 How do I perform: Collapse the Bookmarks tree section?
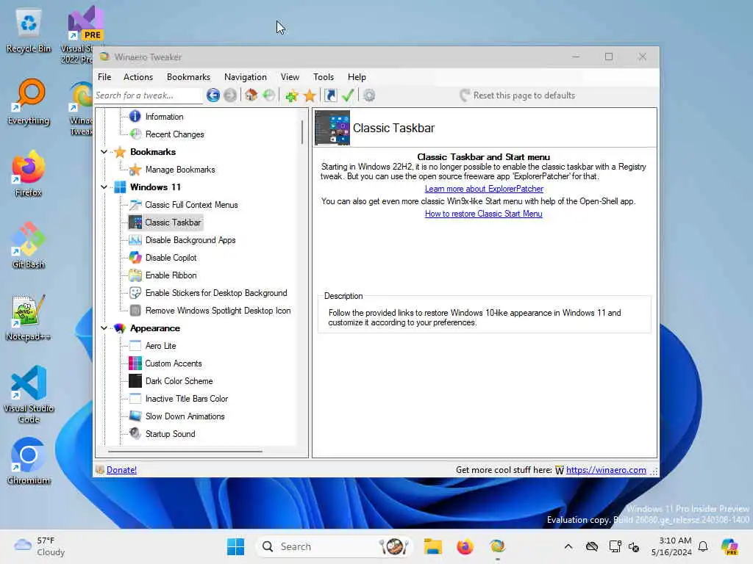pyautogui.click(x=104, y=152)
